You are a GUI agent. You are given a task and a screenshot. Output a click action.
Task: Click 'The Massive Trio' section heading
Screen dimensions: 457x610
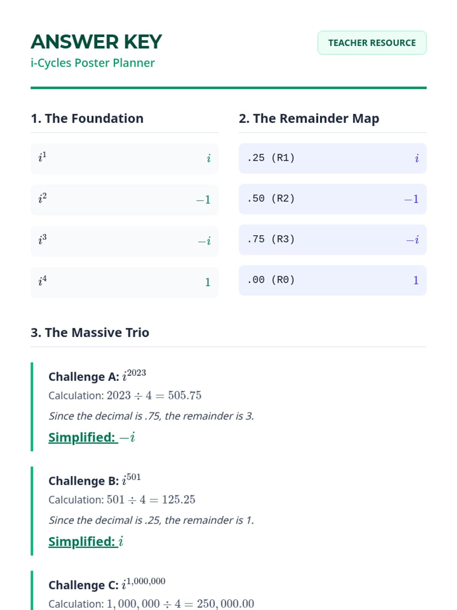(90, 332)
